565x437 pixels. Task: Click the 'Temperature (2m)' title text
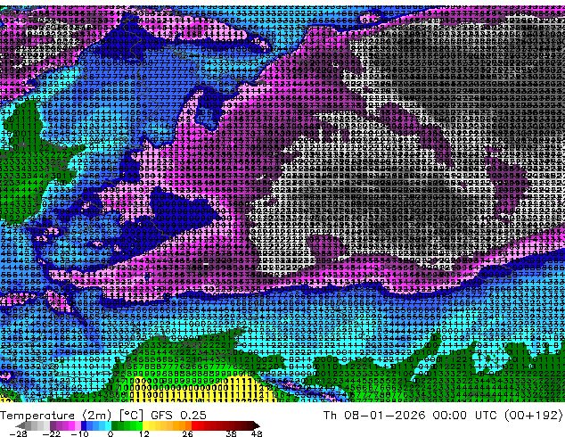tap(55, 416)
